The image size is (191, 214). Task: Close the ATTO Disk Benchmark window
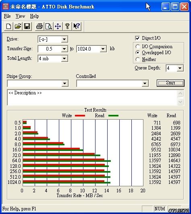click(184, 6)
